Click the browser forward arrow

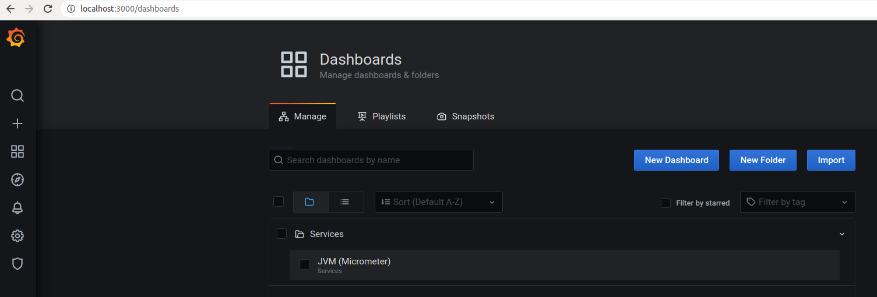[x=29, y=9]
